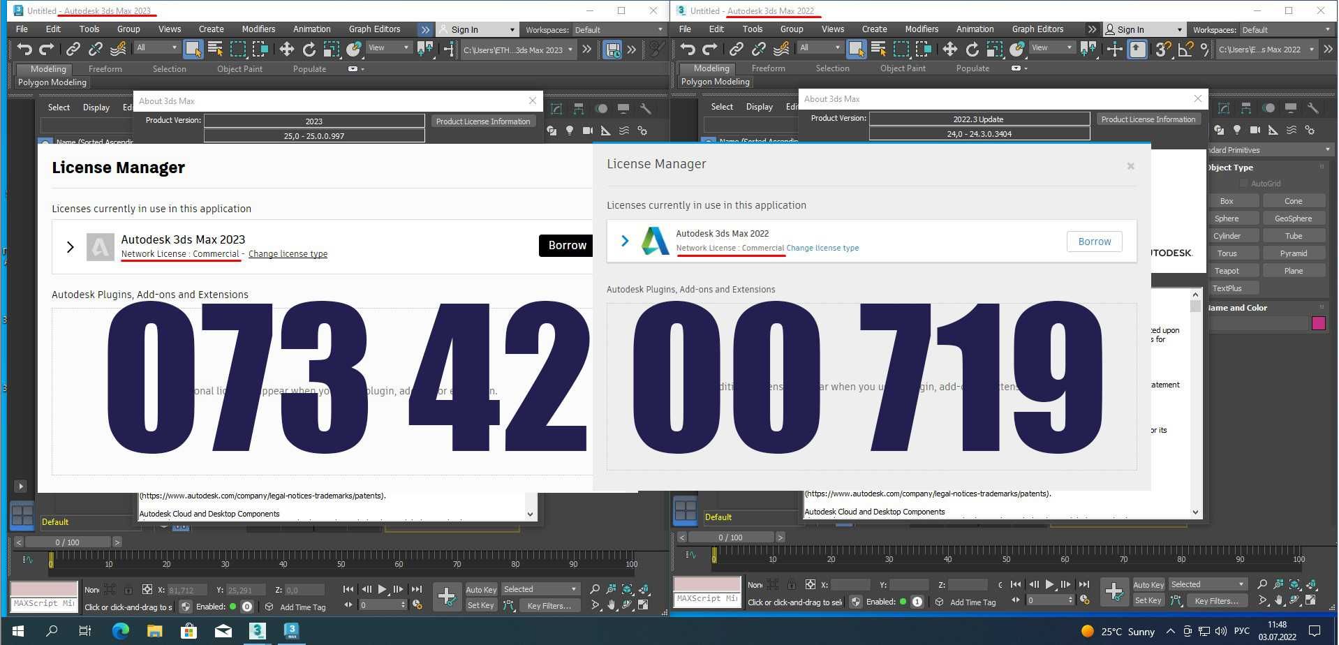The height and width of the screenshot is (645, 1339).
Task: Open Animation menu in 3ds Max 2022
Action: (x=975, y=29)
